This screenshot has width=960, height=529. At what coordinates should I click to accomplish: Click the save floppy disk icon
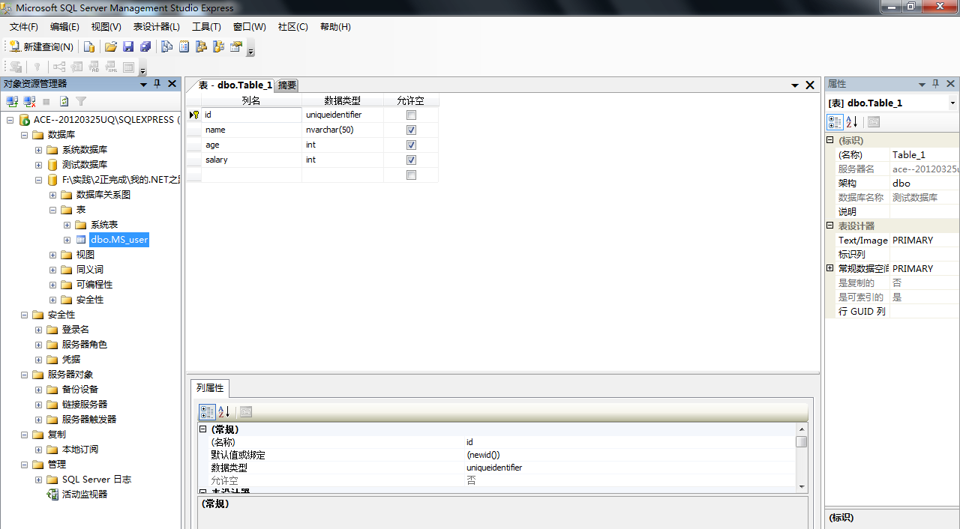128,46
